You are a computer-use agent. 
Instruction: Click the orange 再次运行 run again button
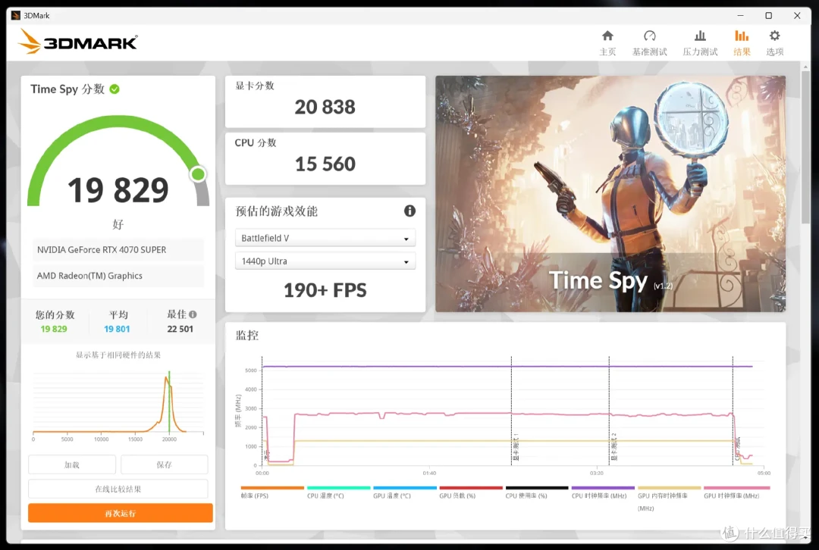pos(120,513)
